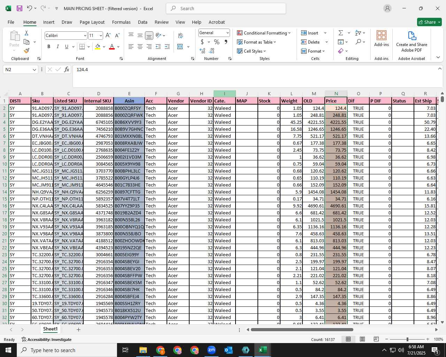Open File Explorer from the taskbar
The width and height of the screenshot is (446, 357).
143,350
